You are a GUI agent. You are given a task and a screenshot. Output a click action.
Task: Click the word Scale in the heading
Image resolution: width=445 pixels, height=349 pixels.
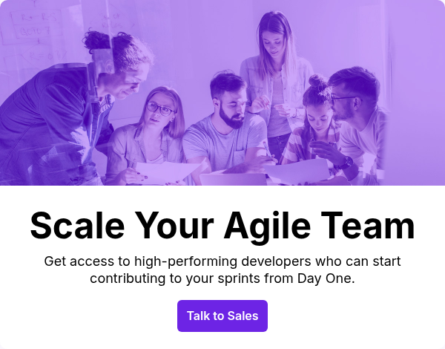[x=77, y=226]
